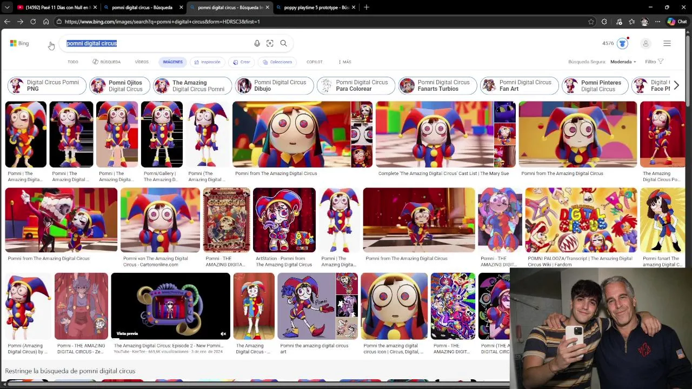Select Pomni Ojitos Digital Circus chip
The height and width of the screenshot is (389, 692).
tap(119, 85)
